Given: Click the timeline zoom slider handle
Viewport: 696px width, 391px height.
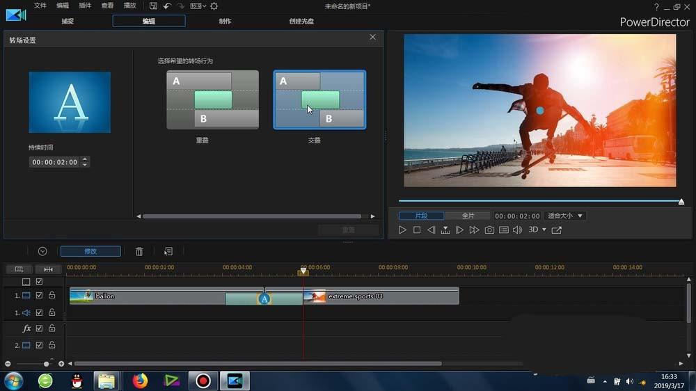Looking at the screenshot, I should 47,364.
